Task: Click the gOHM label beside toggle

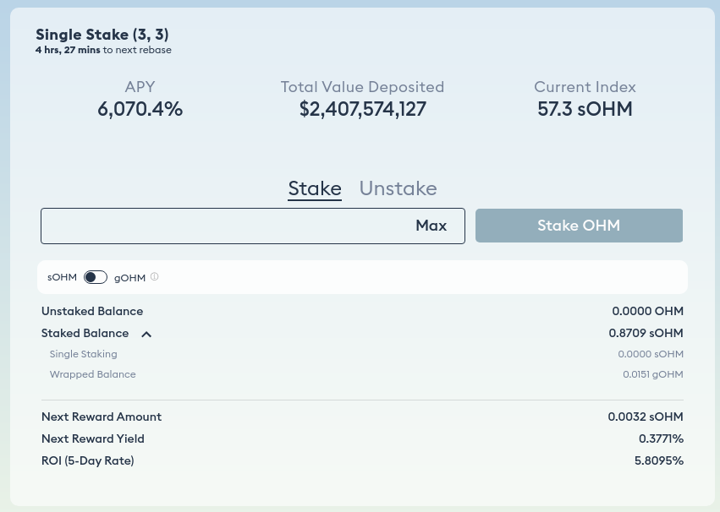Action: pos(129,278)
